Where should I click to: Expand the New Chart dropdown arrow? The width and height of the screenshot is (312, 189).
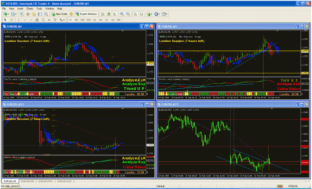[8, 14]
